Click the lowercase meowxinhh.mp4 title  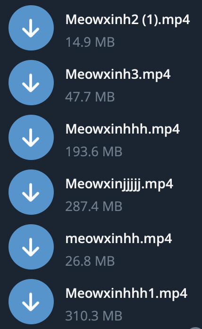[118, 239]
